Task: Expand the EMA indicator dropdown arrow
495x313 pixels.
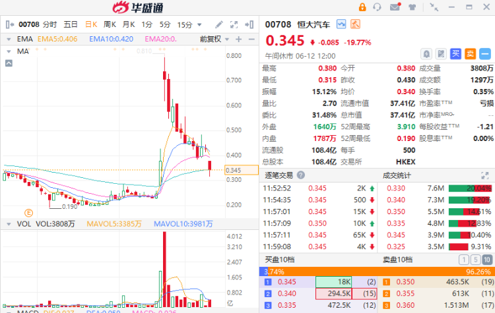Action: [x=9, y=40]
